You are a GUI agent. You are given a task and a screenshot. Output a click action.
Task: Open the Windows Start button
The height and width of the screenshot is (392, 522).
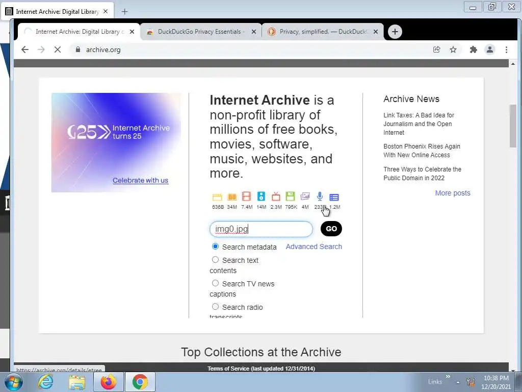pos(14,382)
